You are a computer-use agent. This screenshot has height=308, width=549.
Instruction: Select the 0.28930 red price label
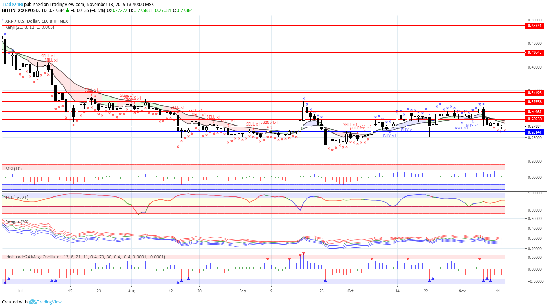click(x=535, y=119)
